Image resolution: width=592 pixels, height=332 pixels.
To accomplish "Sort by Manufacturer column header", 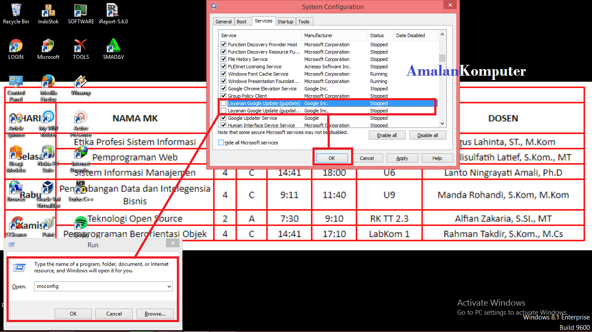I will tap(335, 35).
